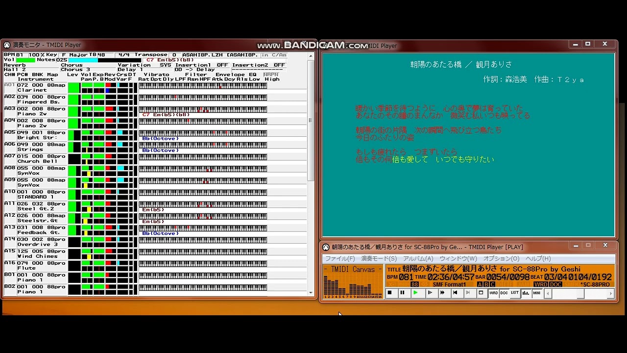Click the window display icon next to LIST

point(481,293)
